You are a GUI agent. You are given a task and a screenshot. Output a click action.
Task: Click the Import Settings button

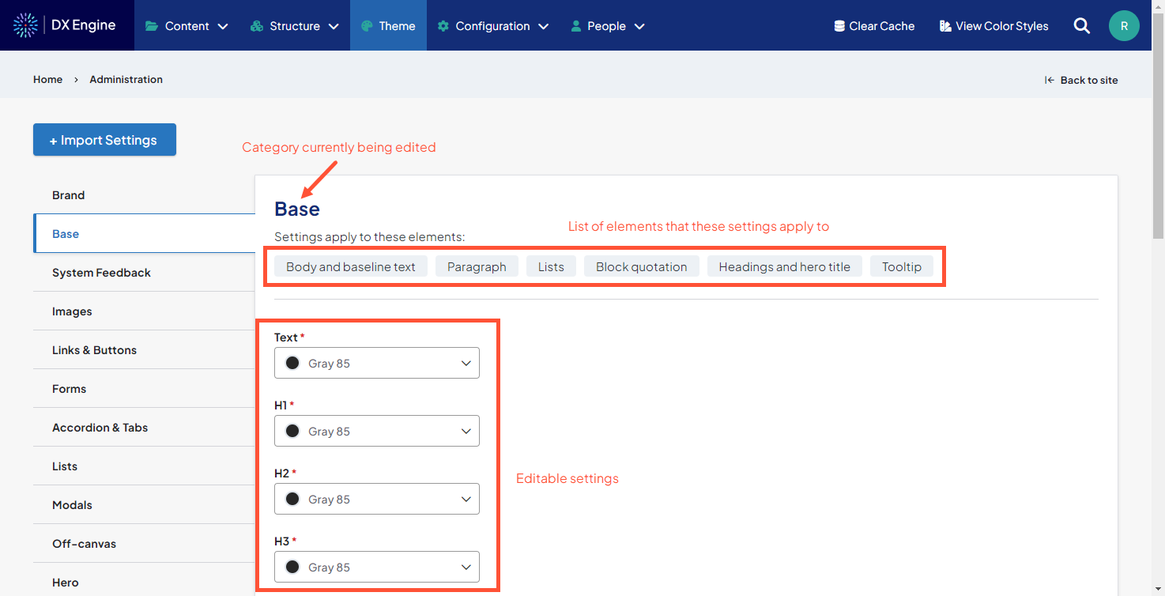(x=104, y=140)
